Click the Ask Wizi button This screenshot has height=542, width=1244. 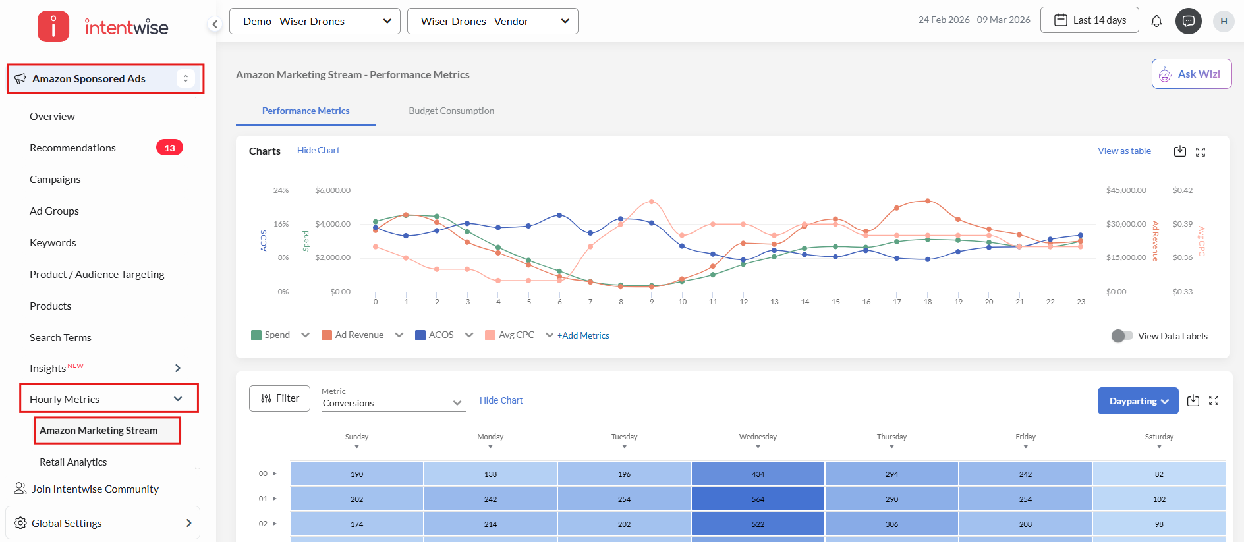coord(1191,74)
